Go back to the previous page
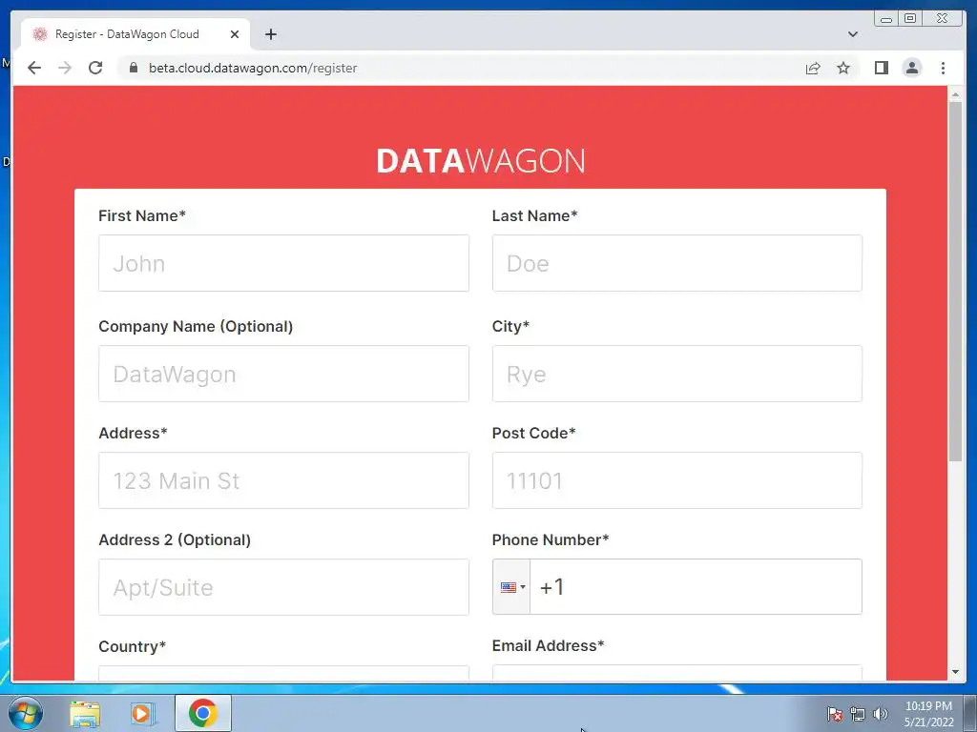 pos(34,68)
